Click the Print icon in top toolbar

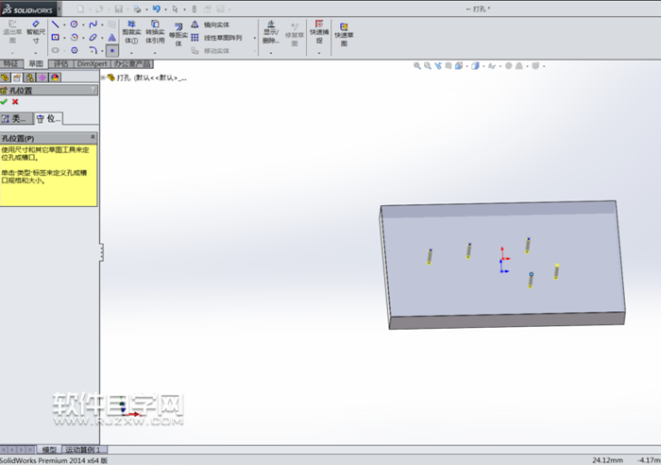pyautogui.click(x=138, y=9)
